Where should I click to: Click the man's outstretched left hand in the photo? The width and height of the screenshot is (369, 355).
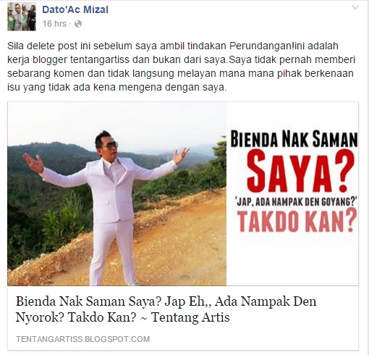[x=180, y=155]
